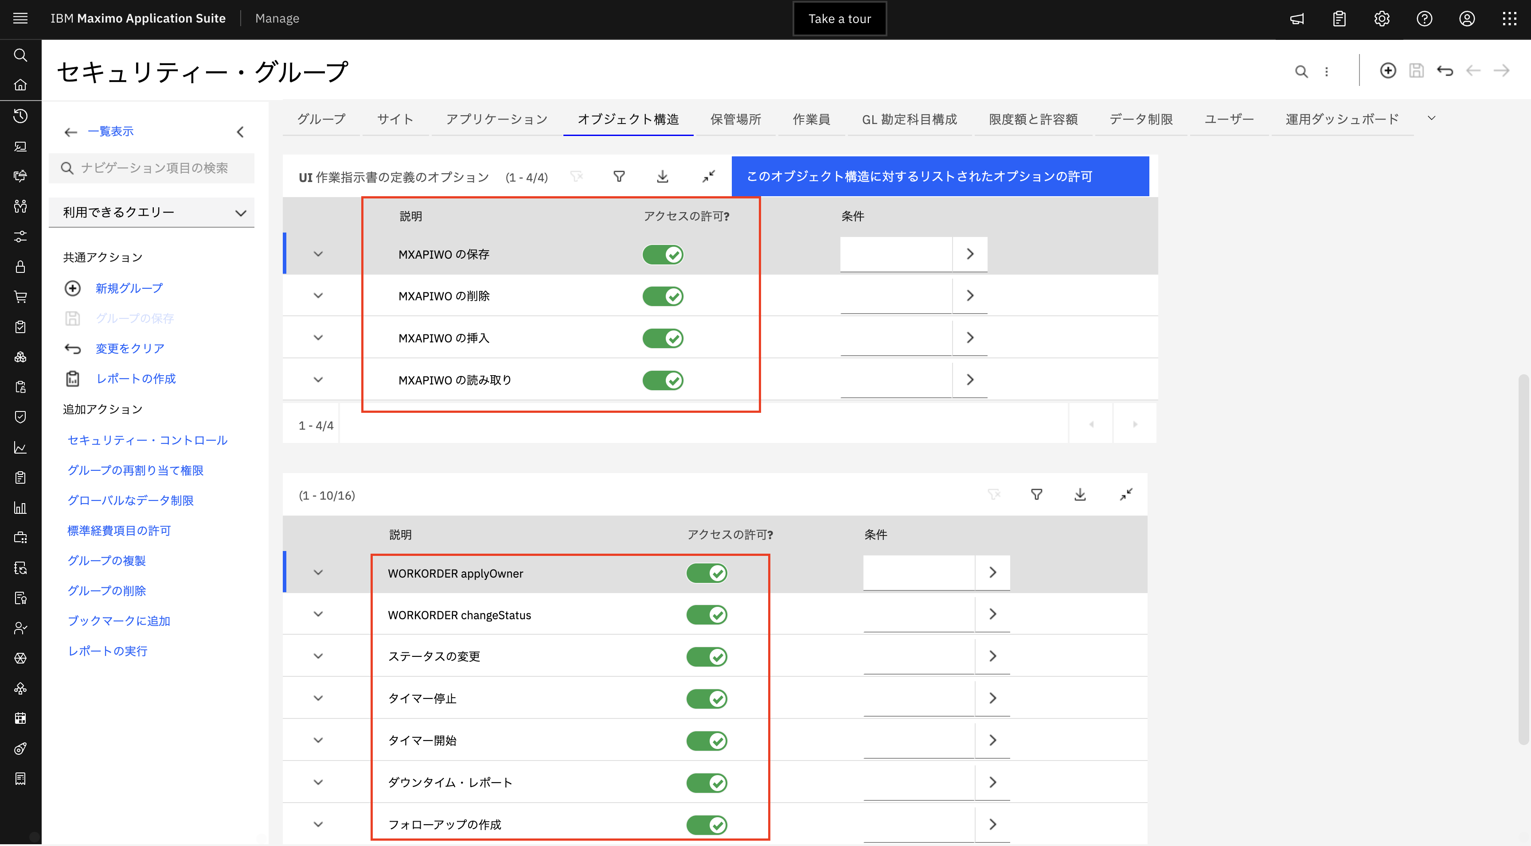This screenshot has width=1531, height=846.
Task: Click the condition input field beside MXAPIWO の保存
Action: [x=895, y=254]
